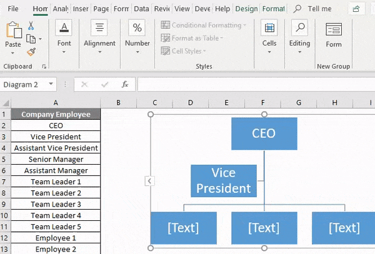Expand the Name Box dropdown arrow
This screenshot has width=375, height=254.
tap(51, 84)
